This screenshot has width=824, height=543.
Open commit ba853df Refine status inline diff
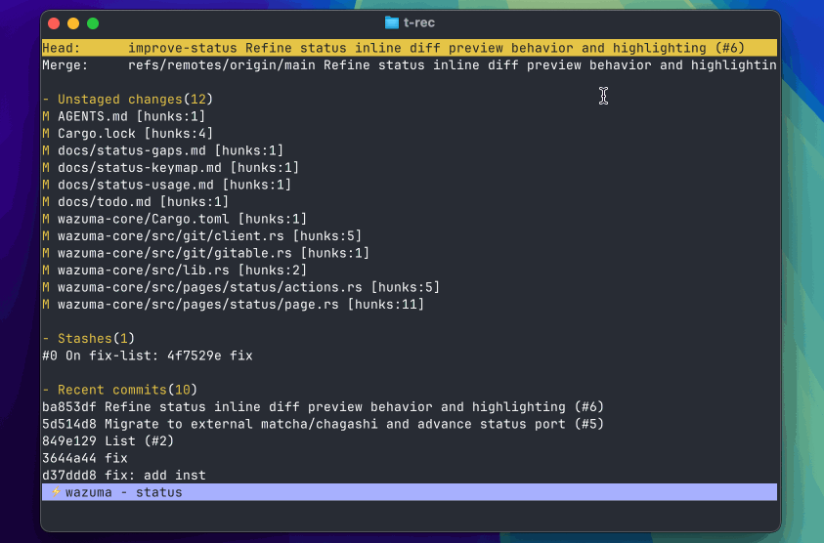click(x=323, y=407)
